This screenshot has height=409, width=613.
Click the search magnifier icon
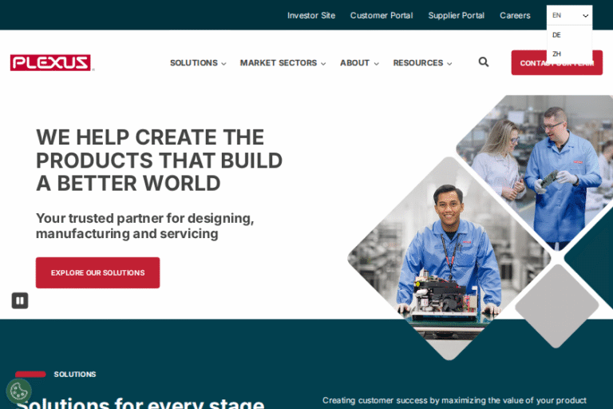tap(484, 62)
